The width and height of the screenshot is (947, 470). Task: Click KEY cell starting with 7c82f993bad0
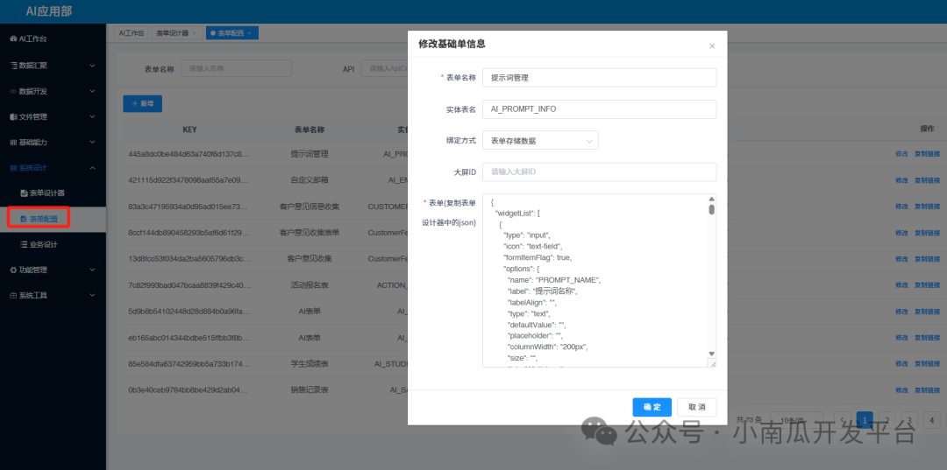point(189,285)
